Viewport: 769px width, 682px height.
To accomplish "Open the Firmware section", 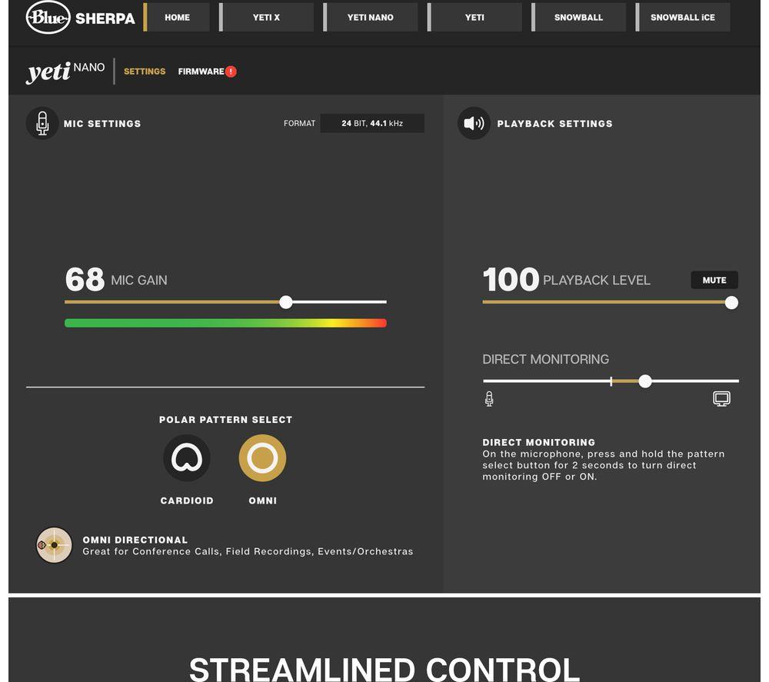I will click(201, 72).
